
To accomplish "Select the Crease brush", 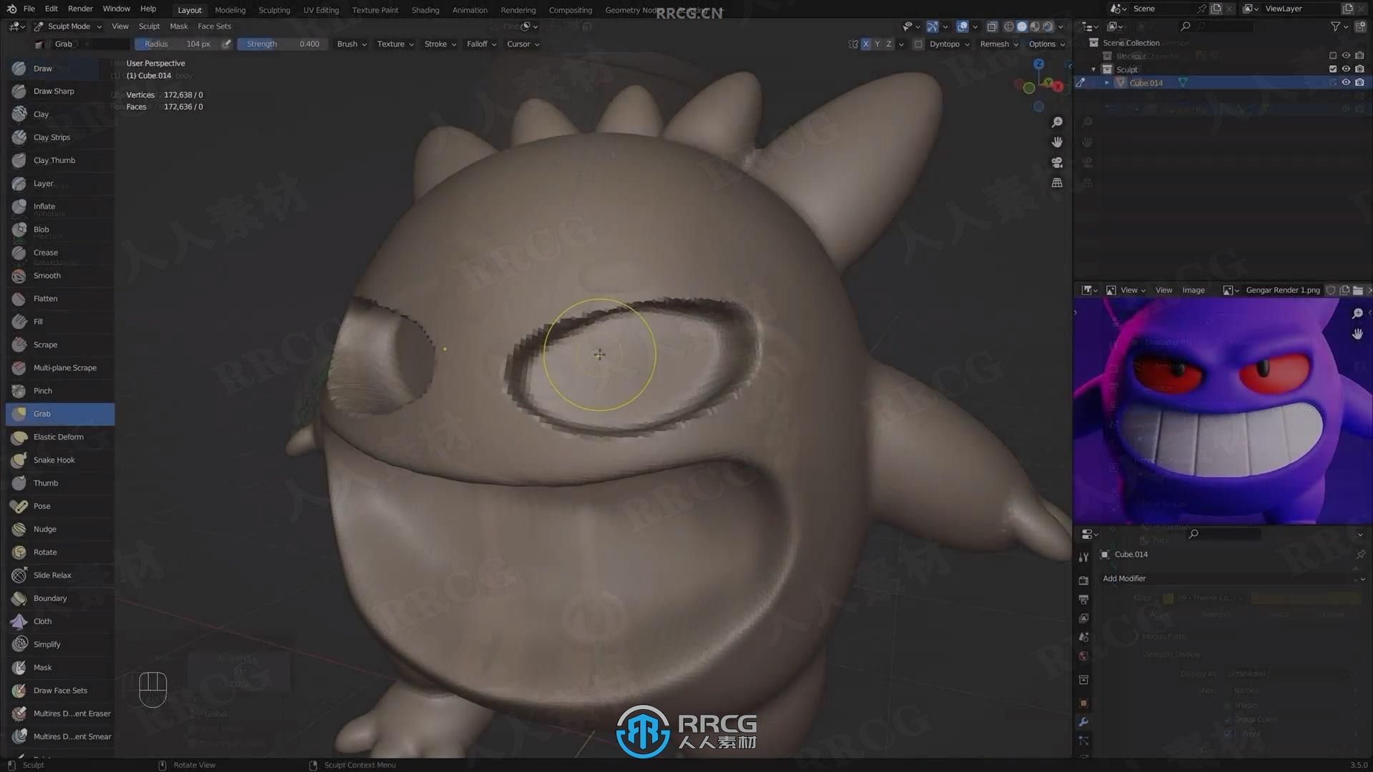I will point(60,252).
